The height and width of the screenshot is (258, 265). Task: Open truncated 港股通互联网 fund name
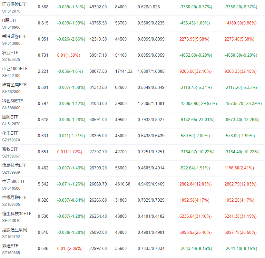pyautogui.click(x=16, y=230)
